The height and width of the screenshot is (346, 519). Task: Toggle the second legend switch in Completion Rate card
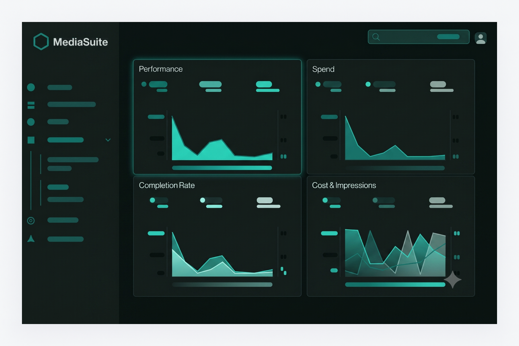click(x=211, y=200)
